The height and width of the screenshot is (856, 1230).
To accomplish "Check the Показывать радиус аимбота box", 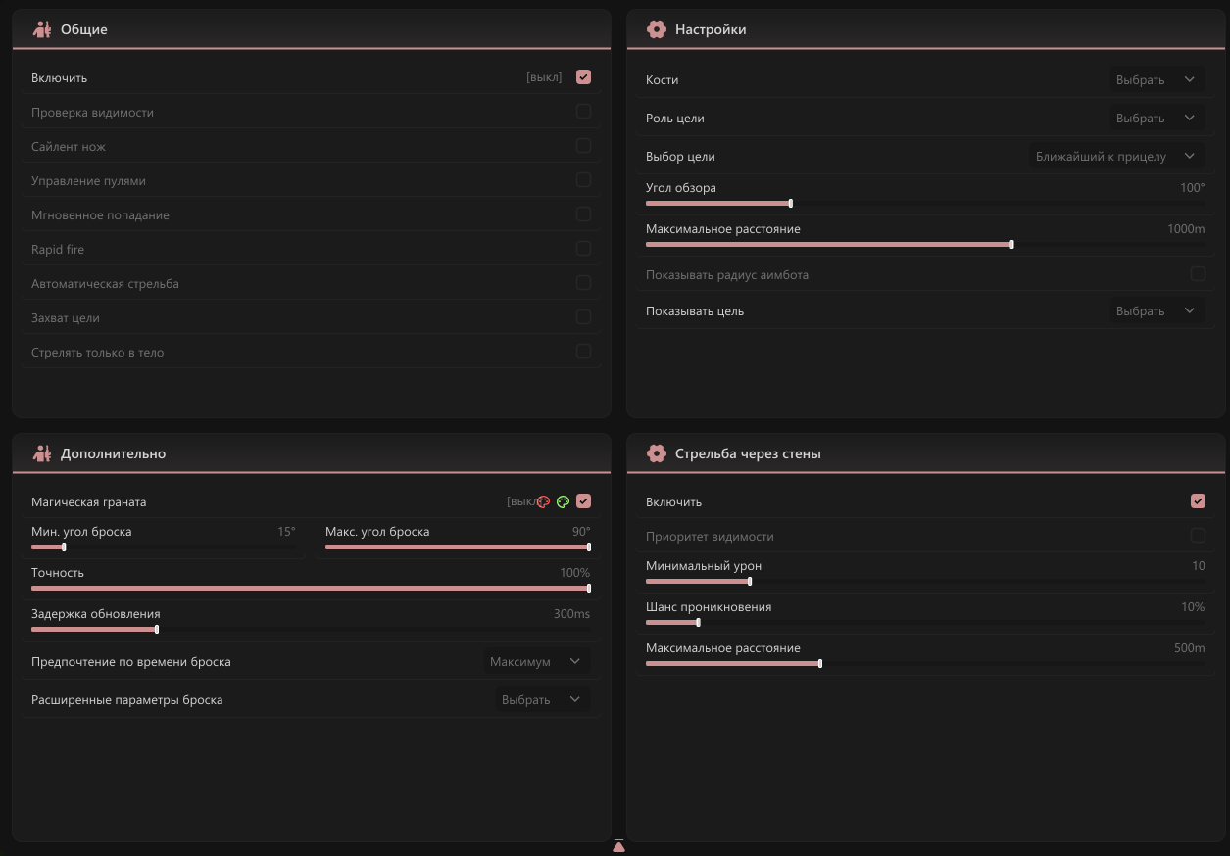I will 1198,274.
